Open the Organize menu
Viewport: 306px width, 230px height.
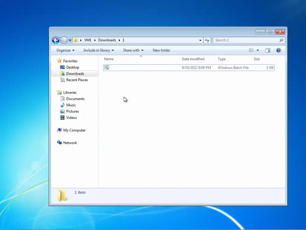(x=65, y=50)
